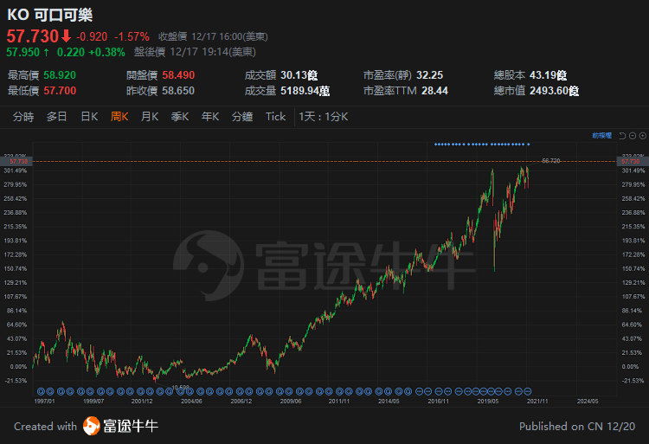Click the 2024/05 date axis label

coord(588,401)
